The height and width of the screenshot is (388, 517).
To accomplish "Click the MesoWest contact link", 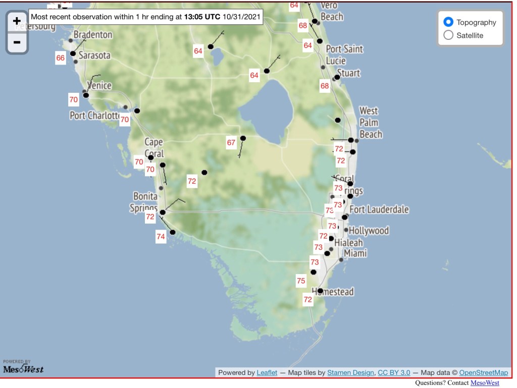I will (485, 383).
